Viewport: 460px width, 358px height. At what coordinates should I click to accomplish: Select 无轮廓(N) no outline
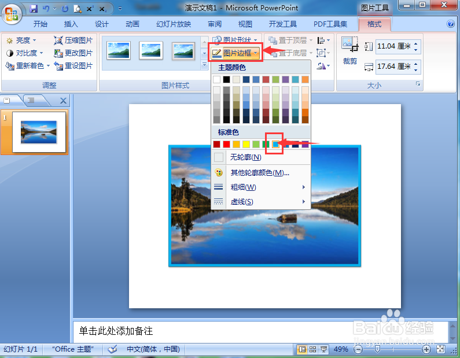261,157
